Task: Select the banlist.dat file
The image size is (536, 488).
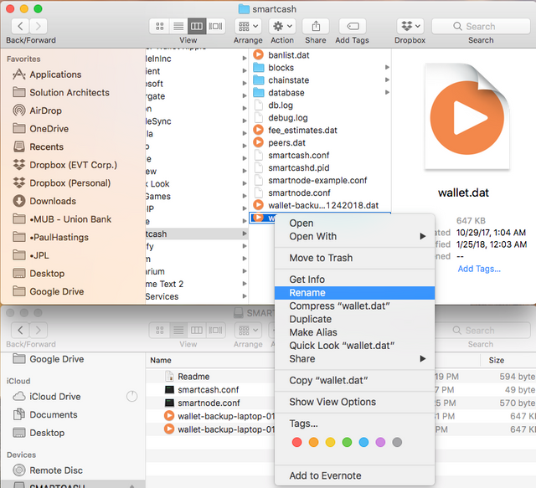Action: [290, 54]
